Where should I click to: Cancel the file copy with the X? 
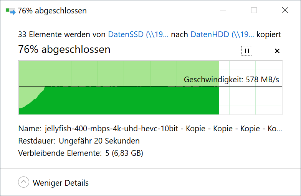pyautogui.click(x=277, y=51)
